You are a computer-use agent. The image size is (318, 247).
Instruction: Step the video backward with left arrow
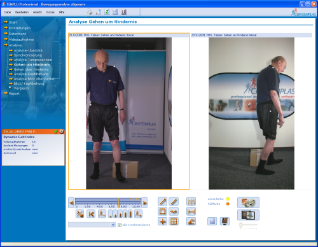tap(71, 202)
